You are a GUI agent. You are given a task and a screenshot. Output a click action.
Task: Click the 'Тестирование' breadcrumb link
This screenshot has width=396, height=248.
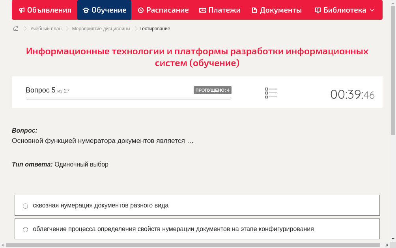tap(154, 28)
